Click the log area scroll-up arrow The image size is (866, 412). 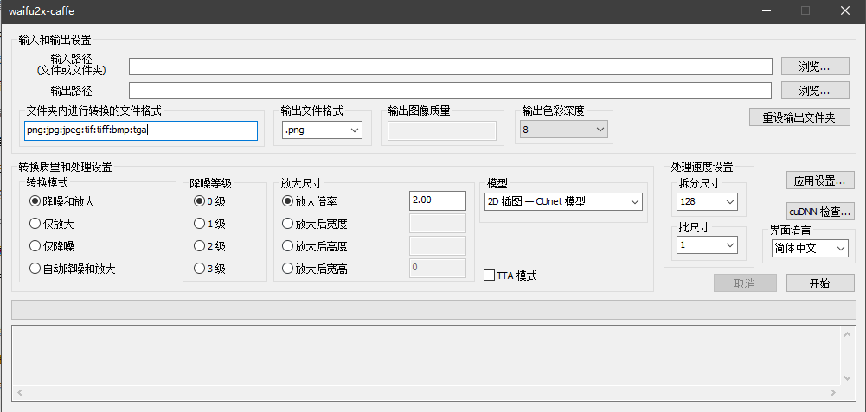(848, 333)
